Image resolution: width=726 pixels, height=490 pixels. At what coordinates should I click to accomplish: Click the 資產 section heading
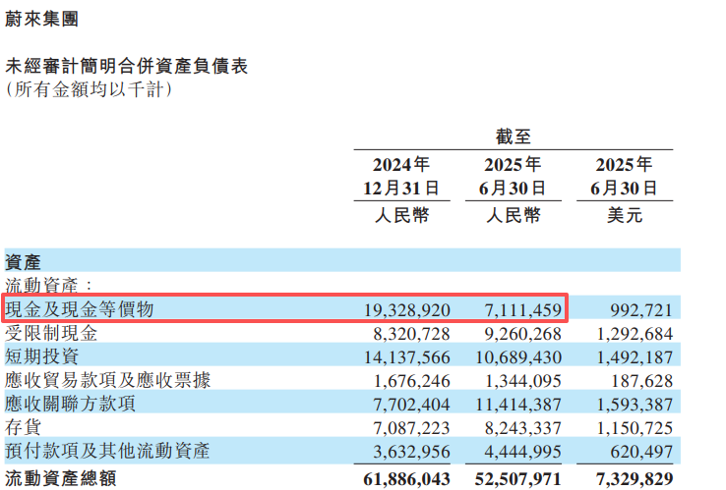[23, 262]
